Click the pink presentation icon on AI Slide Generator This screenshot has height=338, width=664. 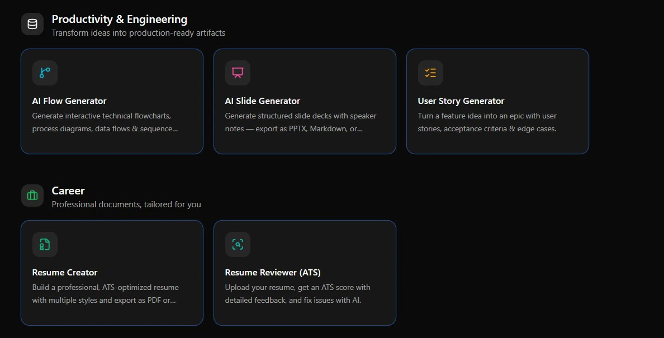[237, 73]
